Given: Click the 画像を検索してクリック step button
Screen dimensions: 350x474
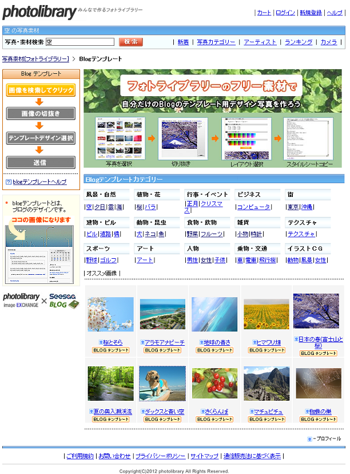Looking at the screenshot, I should point(41,90).
